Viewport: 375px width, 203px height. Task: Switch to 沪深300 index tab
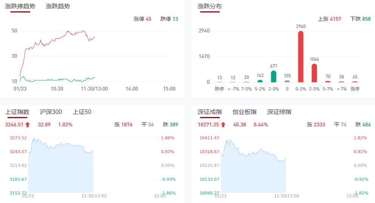(x=51, y=112)
